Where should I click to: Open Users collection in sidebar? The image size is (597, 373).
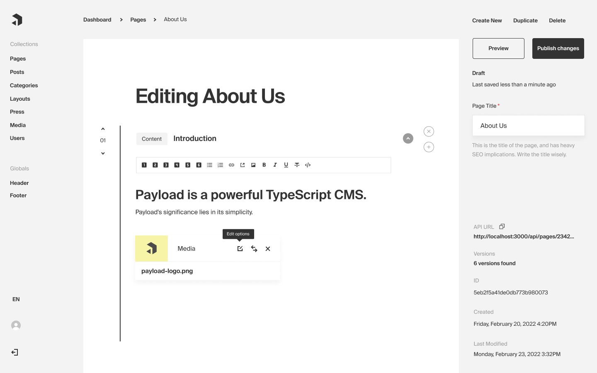pos(17,138)
